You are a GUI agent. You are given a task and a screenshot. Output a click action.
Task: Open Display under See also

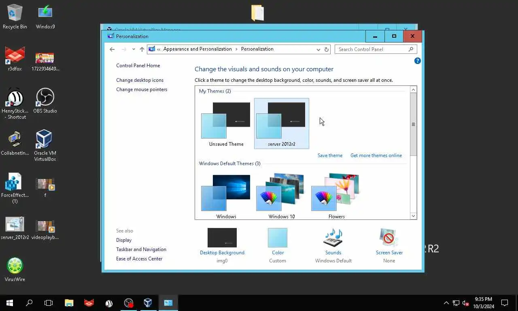124,240
